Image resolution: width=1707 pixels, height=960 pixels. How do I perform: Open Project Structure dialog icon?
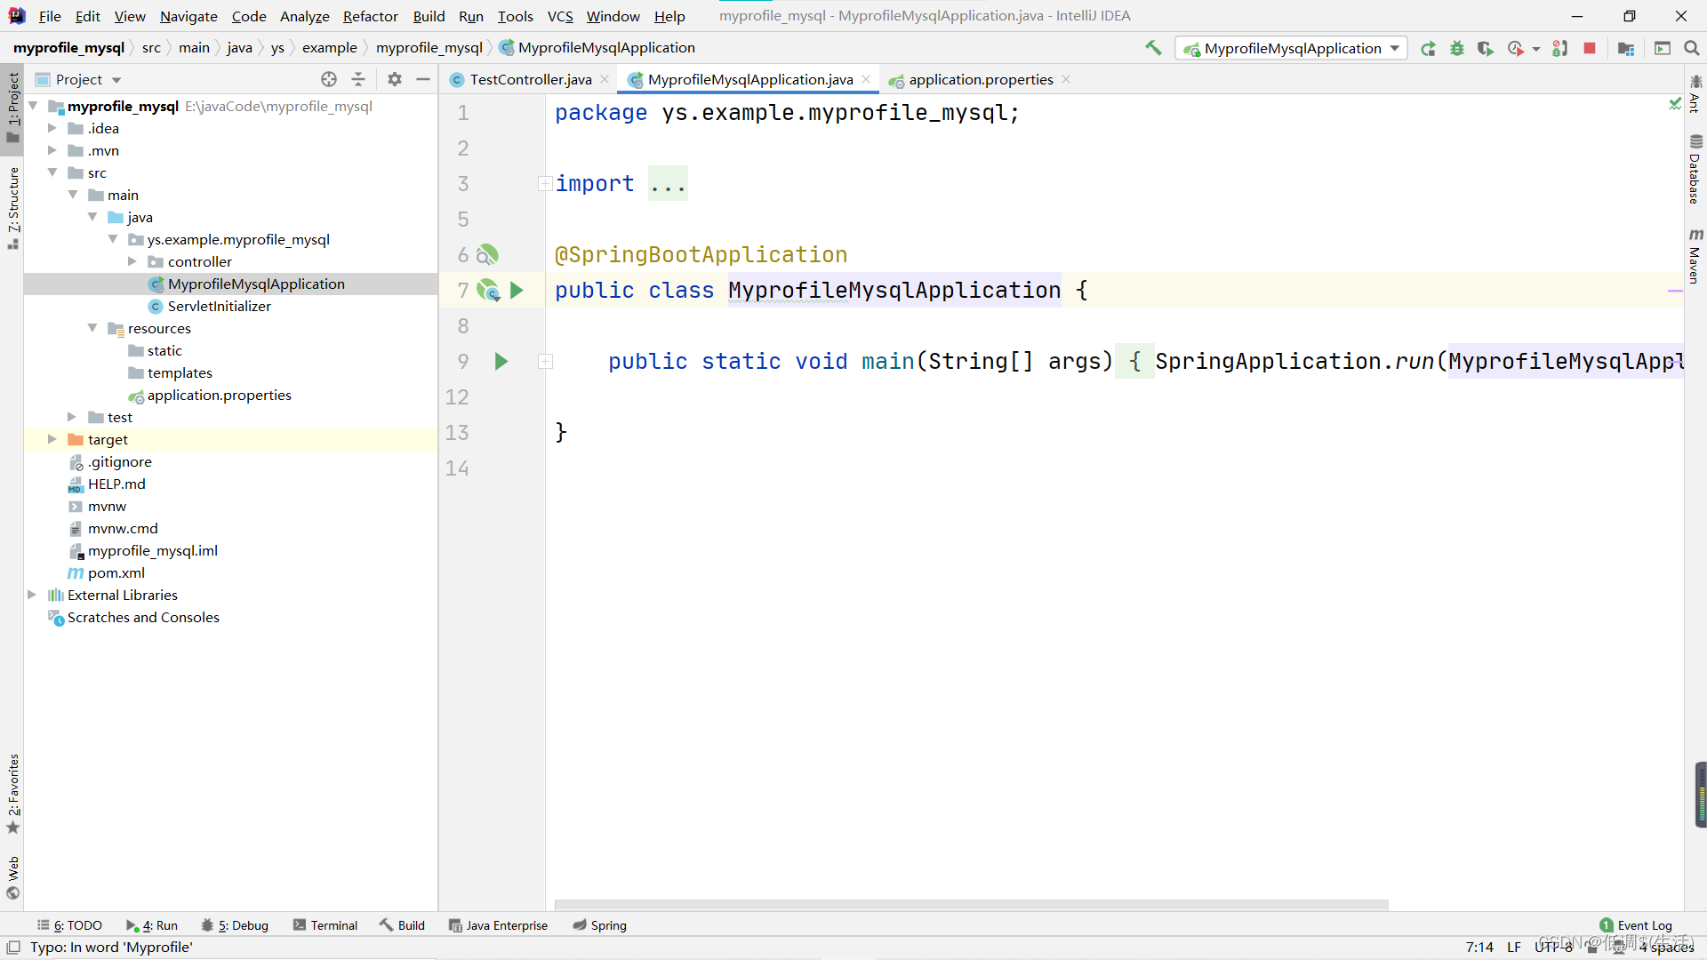click(x=1626, y=49)
